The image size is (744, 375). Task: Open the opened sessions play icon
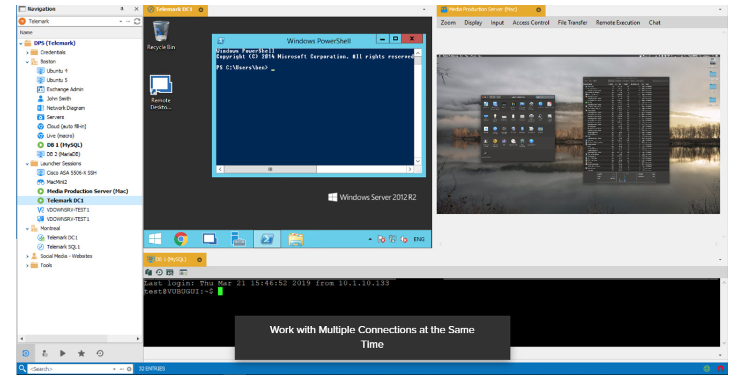tap(63, 353)
